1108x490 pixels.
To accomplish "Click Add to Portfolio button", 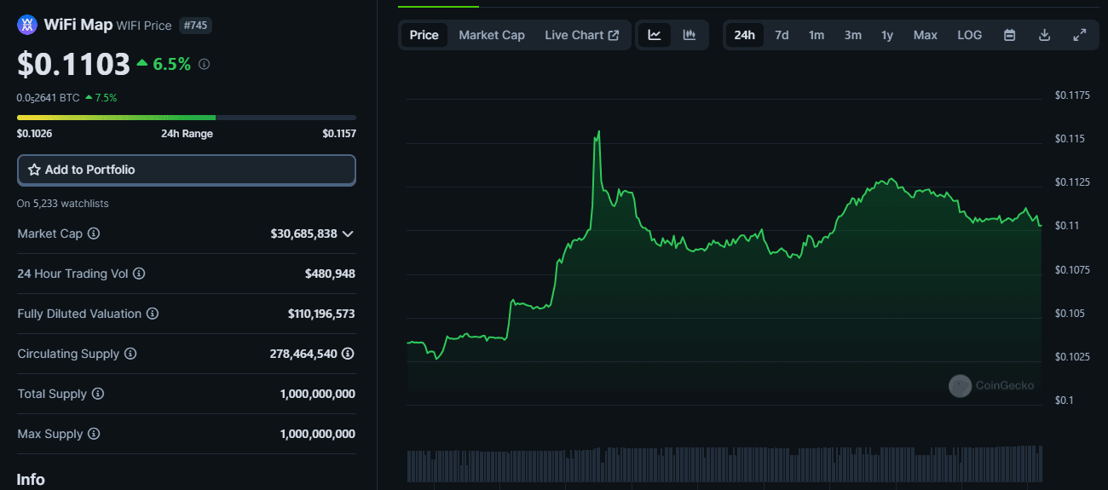I will click(187, 170).
